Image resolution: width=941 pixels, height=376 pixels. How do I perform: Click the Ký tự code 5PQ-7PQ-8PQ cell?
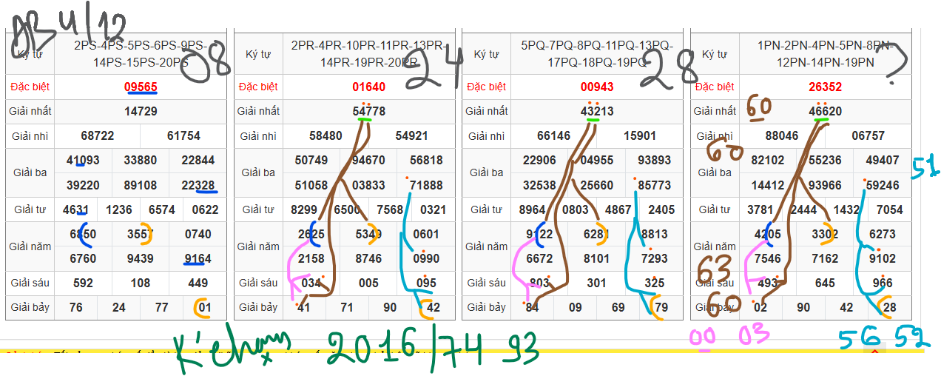(x=596, y=54)
